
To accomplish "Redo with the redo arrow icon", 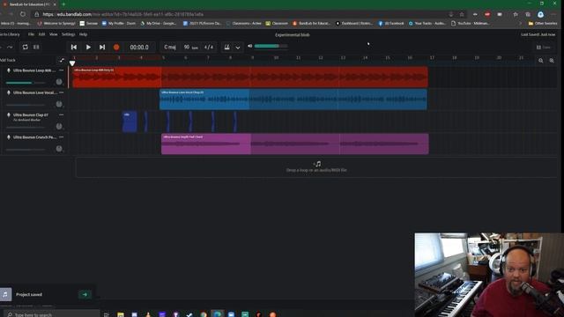I will coord(10,47).
